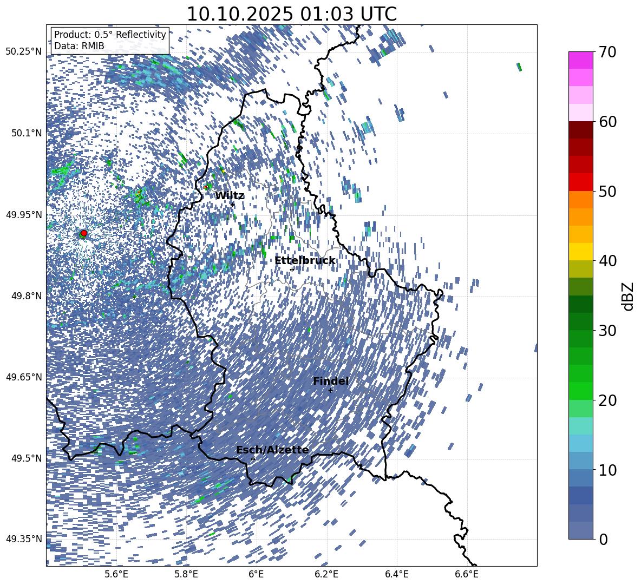Click the Esch/Alzette location cross marker
Viewport: 641px width, 585px height.
point(253,459)
